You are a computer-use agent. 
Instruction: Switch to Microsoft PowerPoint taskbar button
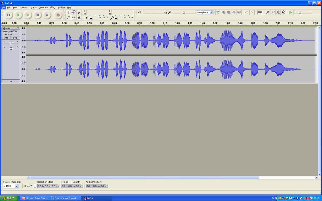point(35,198)
